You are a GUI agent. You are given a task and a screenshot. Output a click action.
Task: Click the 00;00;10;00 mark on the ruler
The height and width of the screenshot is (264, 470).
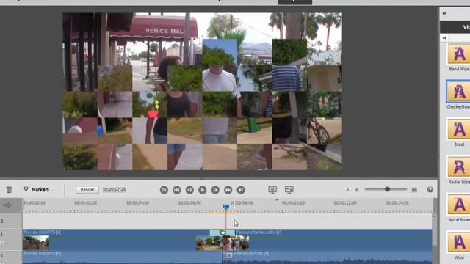coord(293,203)
